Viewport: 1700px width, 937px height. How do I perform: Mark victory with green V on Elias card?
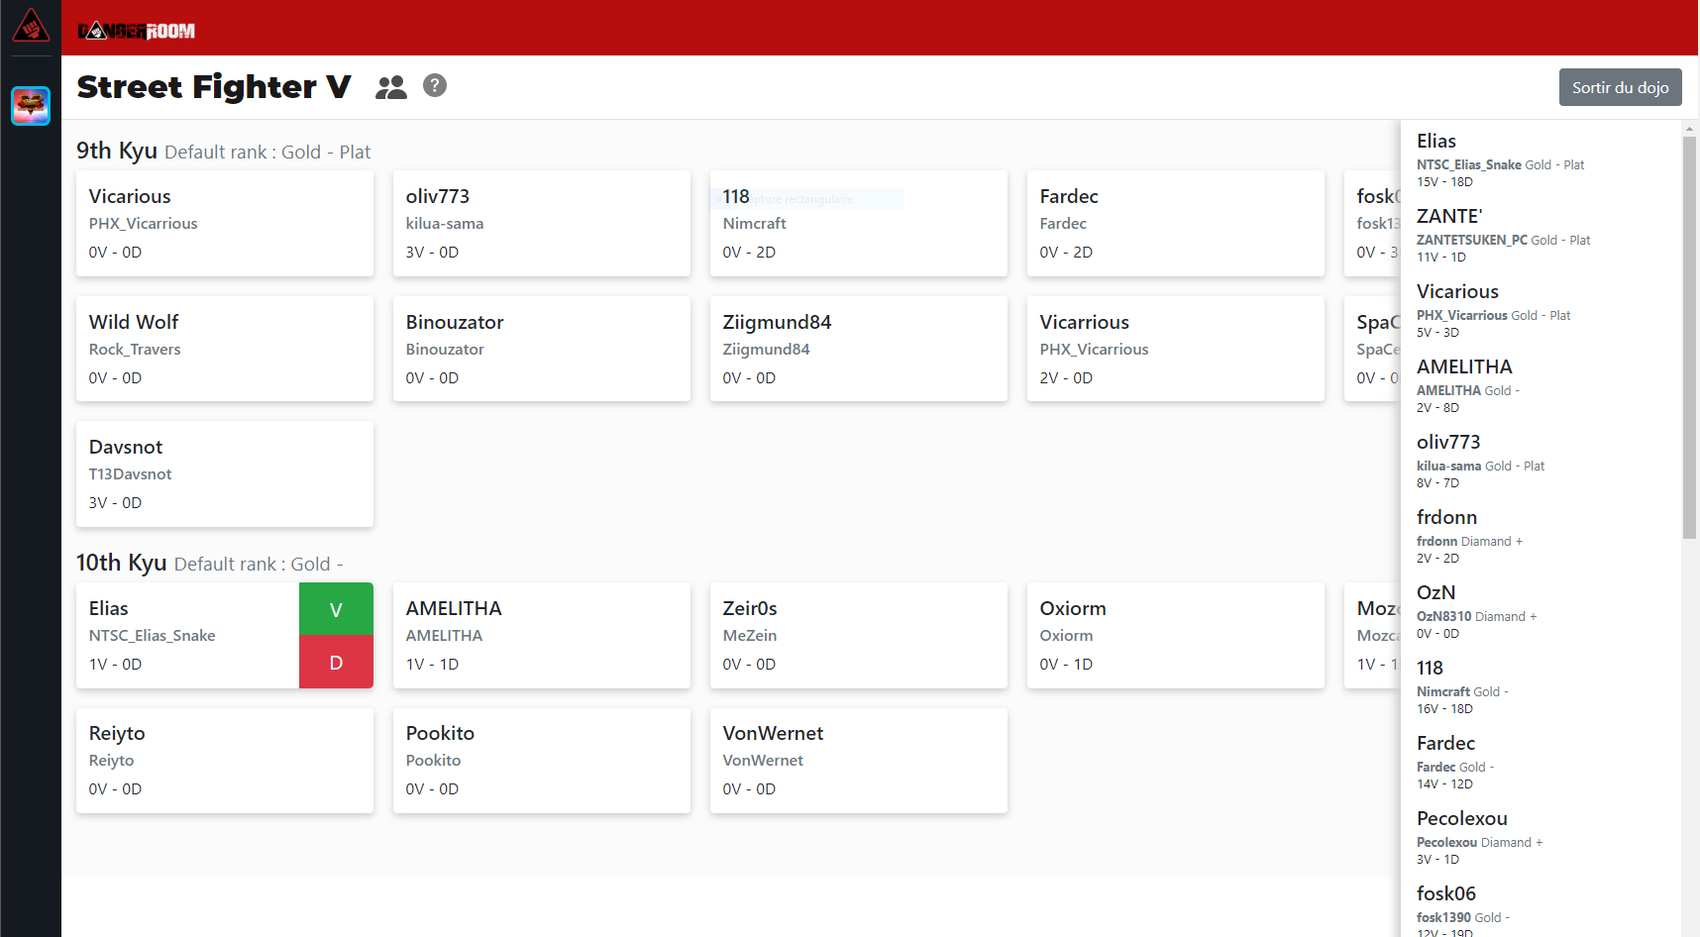[336, 609]
